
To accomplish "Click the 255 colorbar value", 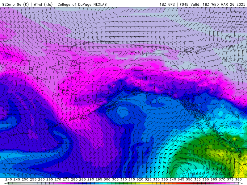I will click(x=33, y=179).
